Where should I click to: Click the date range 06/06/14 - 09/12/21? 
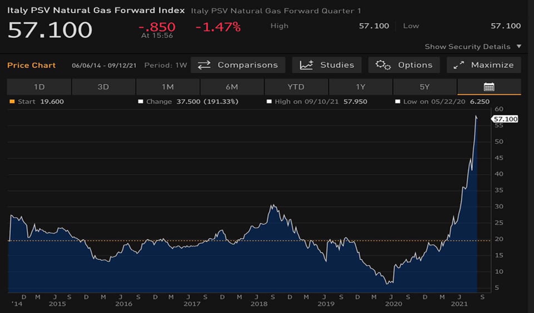click(104, 66)
